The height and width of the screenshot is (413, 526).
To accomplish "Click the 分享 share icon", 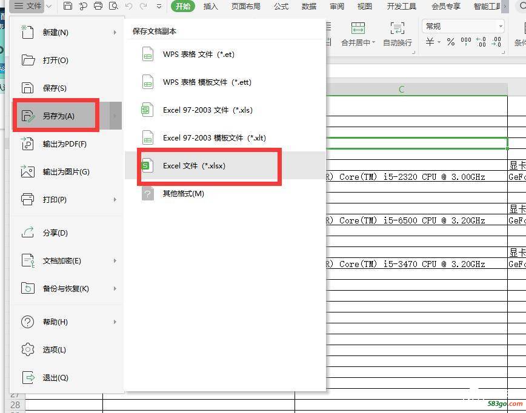I will pos(27,232).
